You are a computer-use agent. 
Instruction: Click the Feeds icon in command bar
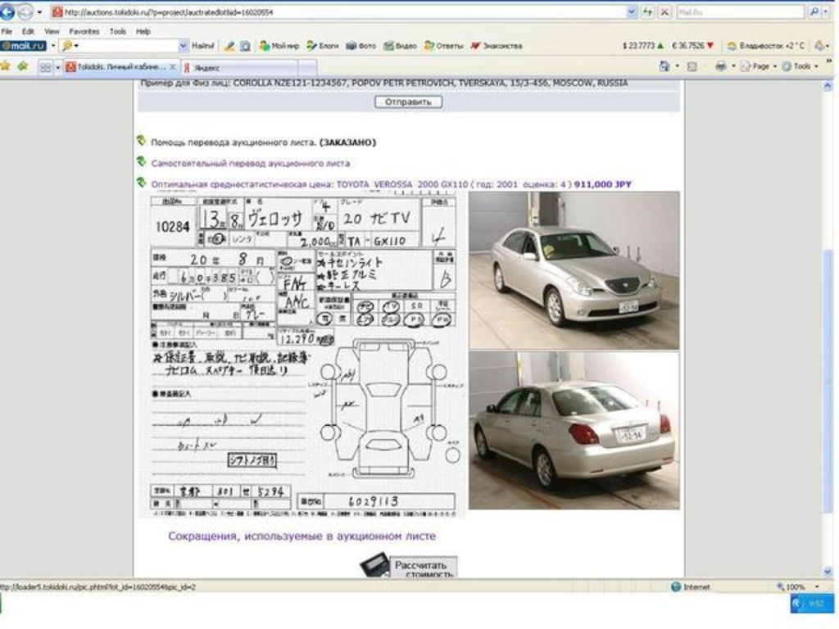click(x=692, y=66)
